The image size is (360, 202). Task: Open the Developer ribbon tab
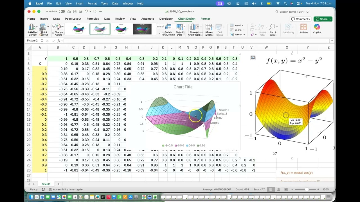click(x=166, y=19)
